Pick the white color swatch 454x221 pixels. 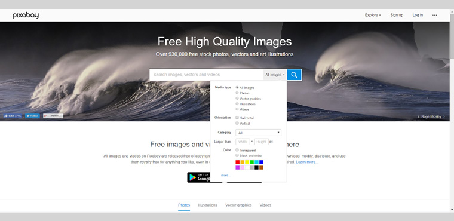tap(247, 167)
